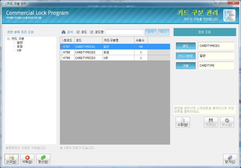Click the 닫기(C) close icon button
The width and height of the screenshot is (241, 168).
[x=230, y=159]
